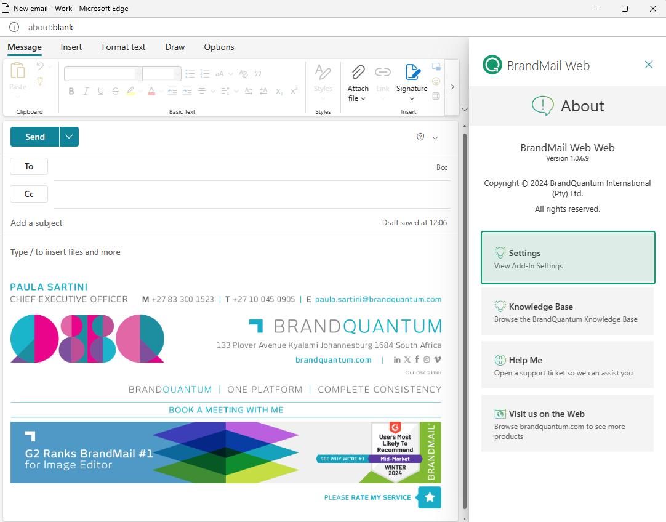
Task: Click the Instagram icon in signature
Action: click(x=427, y=359)
